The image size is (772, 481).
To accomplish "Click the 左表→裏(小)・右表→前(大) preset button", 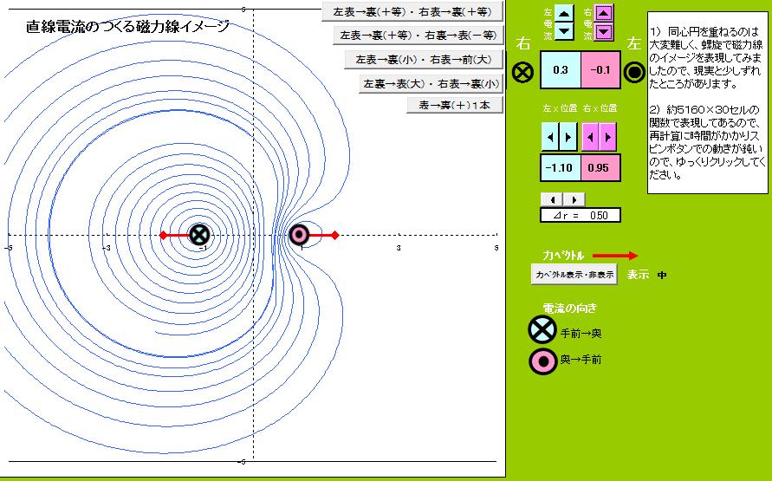I will coord(424,60).
